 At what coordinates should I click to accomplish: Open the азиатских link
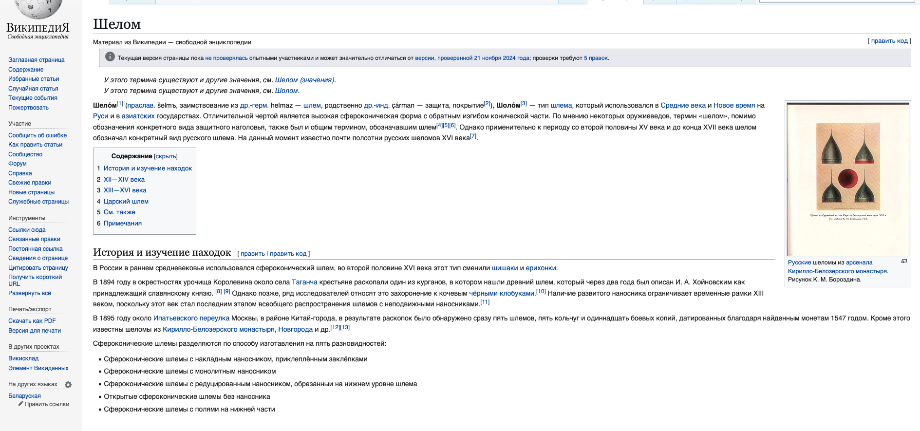pos(138,116)
